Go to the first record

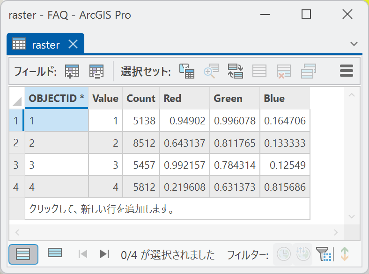click(x=83, y=254)
